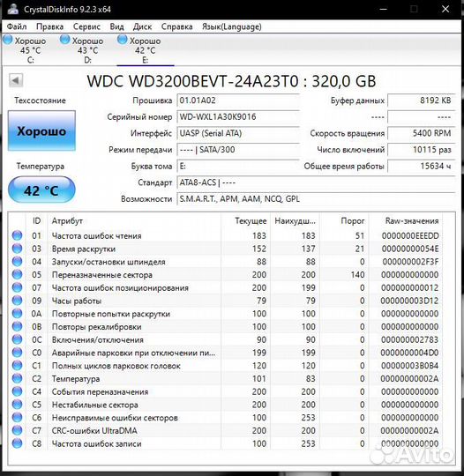Click the serial number field WD-WXL1A30K9016
The image size is (464, 476).
pyautogui.click(x=238, y=117)
